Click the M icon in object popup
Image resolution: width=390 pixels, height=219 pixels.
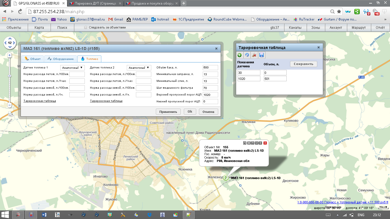[x=257, y=143]
